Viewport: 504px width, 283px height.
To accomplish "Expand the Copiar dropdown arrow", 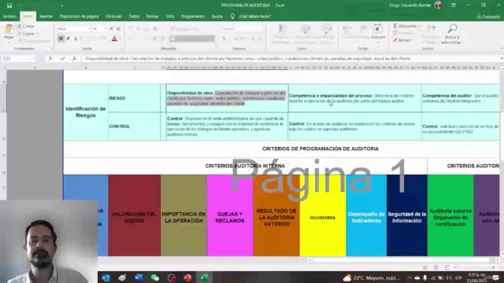I will [x=39, y=34].
